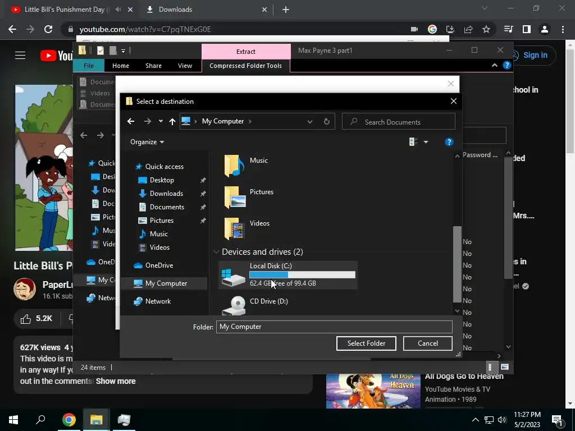This screenshot has width=575, height=431.
Task: Open Quick Access Toolbar customize dropdown
Action: [x=123, y=51]
